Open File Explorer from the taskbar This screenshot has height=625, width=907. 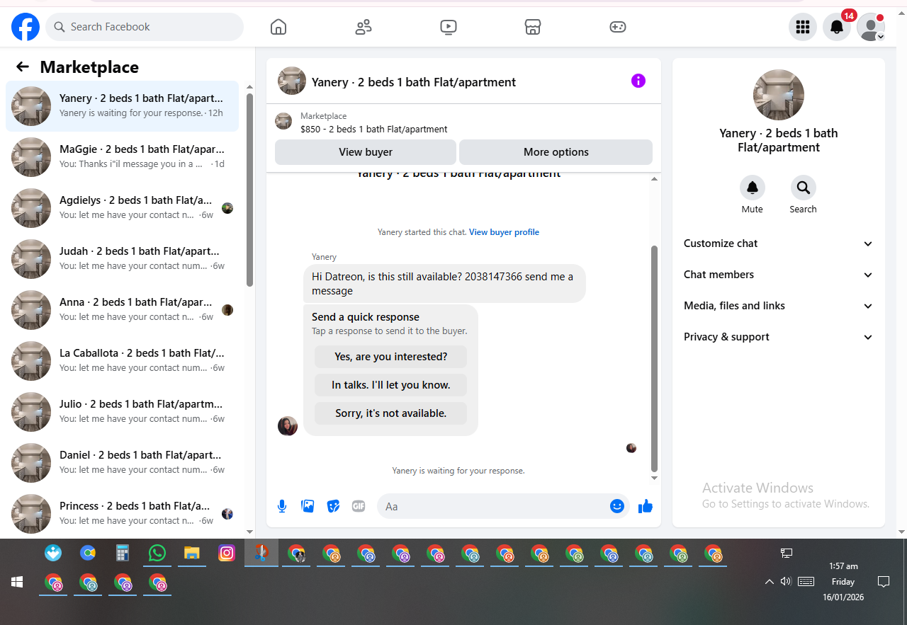coord(192,553)
